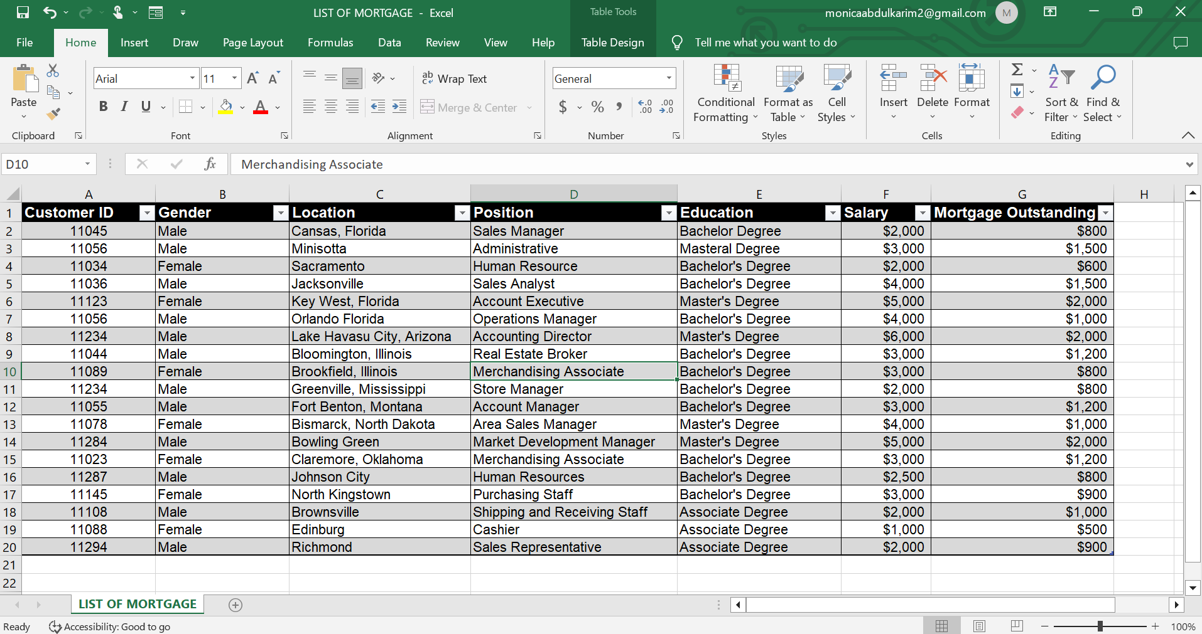Viewport: 1202px width, 634px height.
Task: Insert cells using the Insert button
Action: click(x=893, y=92)
